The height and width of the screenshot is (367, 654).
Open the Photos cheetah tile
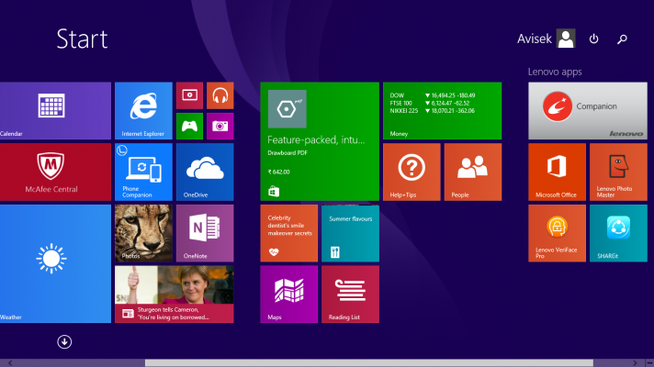pos(143,233)
